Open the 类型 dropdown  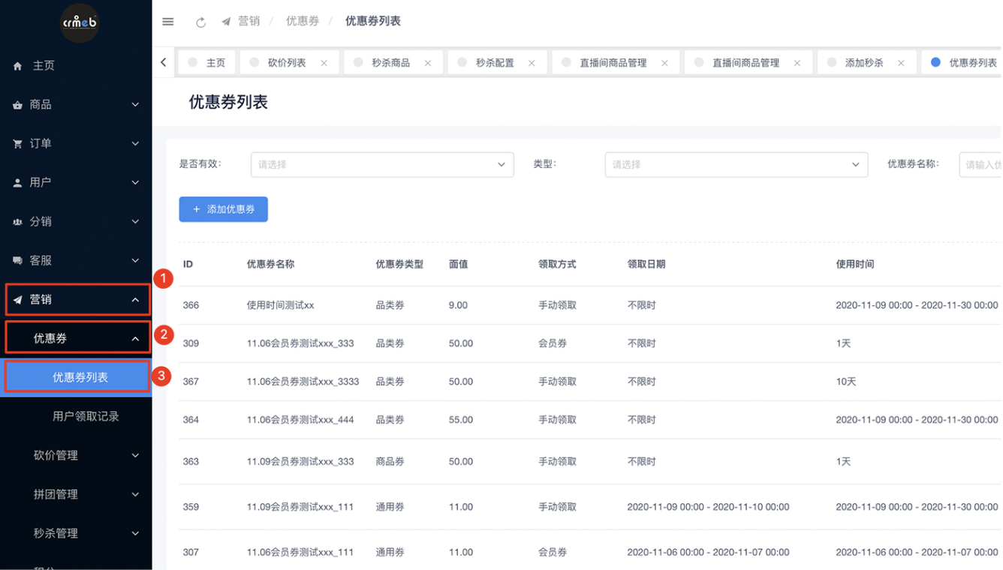pyautogui.click(x=736, y=164)
